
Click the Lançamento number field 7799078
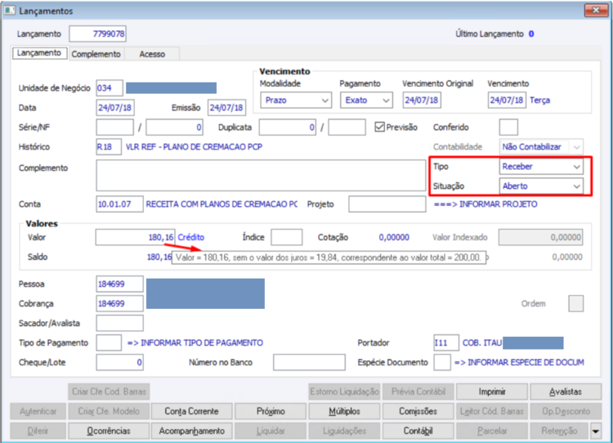point(98,34)
